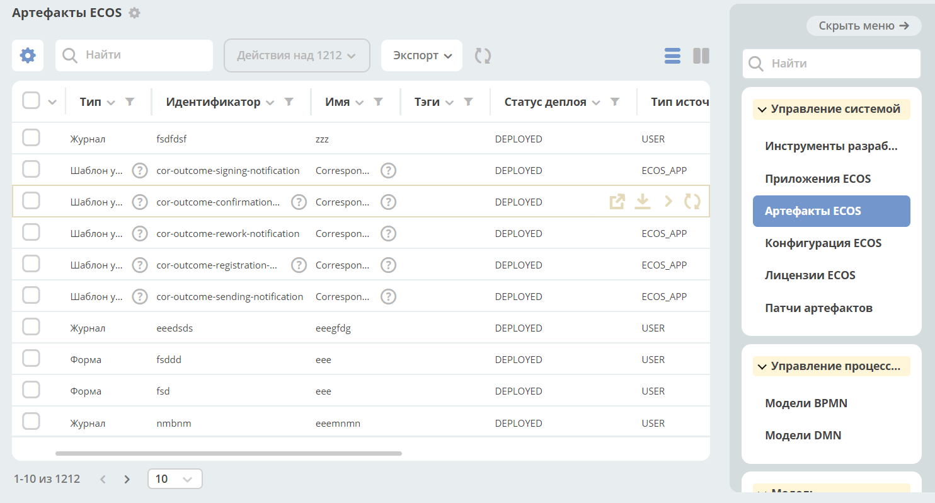The width and height of the screenshot is (935, 503).
Task: Open Лицензии ECOS menu item
Action: click(x=832, y=275)
